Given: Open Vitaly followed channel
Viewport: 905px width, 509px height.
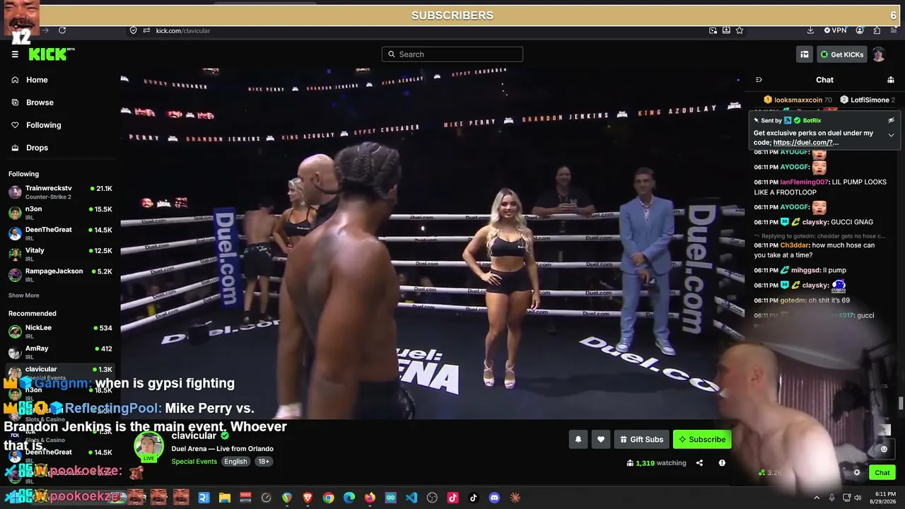Looking at the screenshot, I should [60, 254].
